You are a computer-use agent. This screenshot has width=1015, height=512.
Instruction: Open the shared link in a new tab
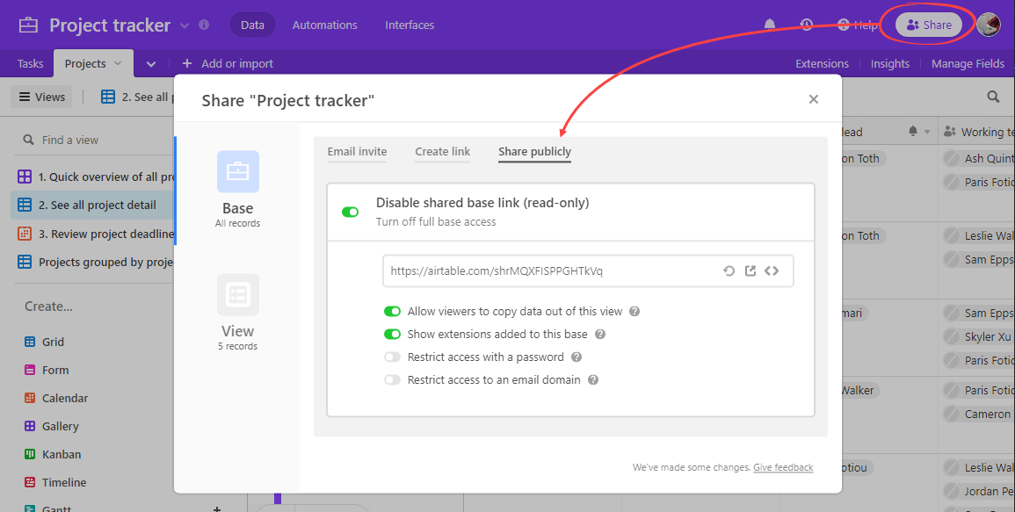coord(750,270)
